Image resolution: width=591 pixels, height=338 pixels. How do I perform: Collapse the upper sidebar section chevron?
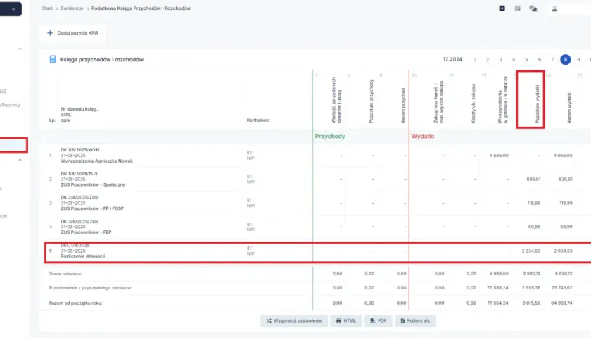coord(20,49)
